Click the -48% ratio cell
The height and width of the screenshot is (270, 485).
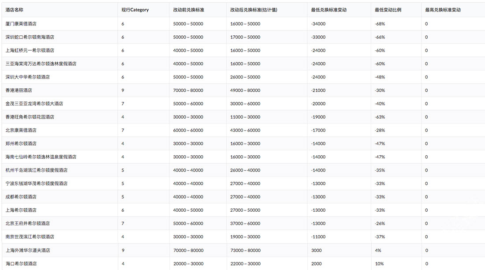(x=380, y=77)
